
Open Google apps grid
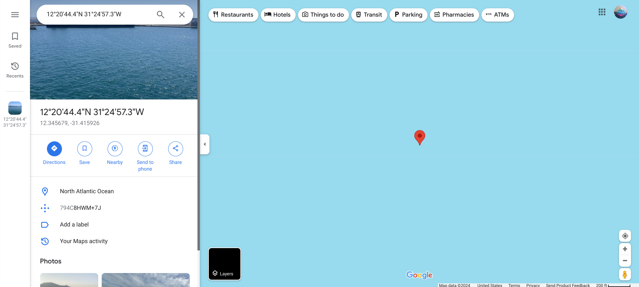pyautogui.click(x=602, y=12)
